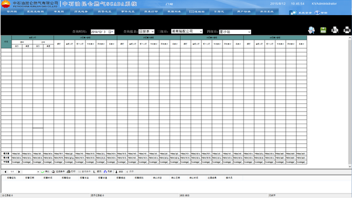The image size is (352, 199).
Task: Click the total records count status
Action: [x=46, y=195]
